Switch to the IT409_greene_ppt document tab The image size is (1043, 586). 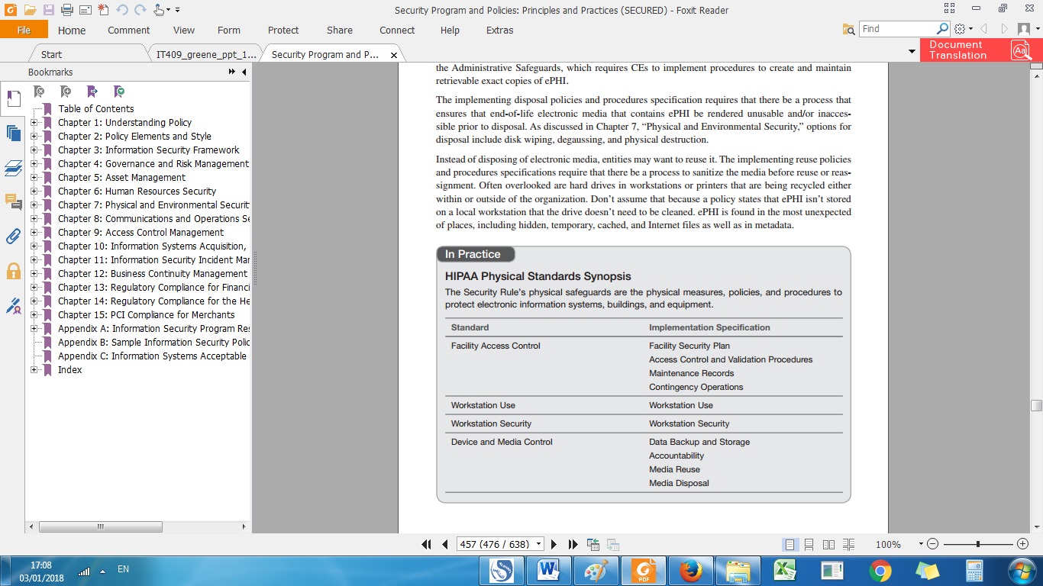(x=205, y=55)
